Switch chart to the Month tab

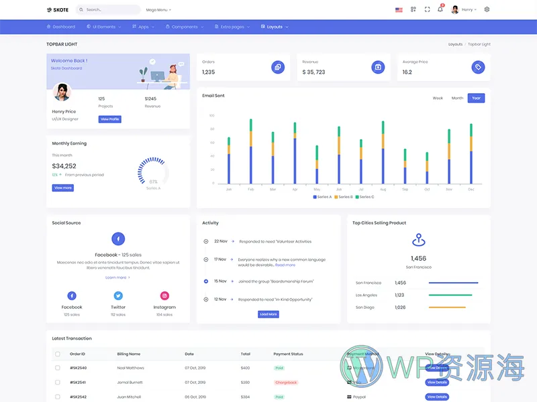(x=457, y=98)
